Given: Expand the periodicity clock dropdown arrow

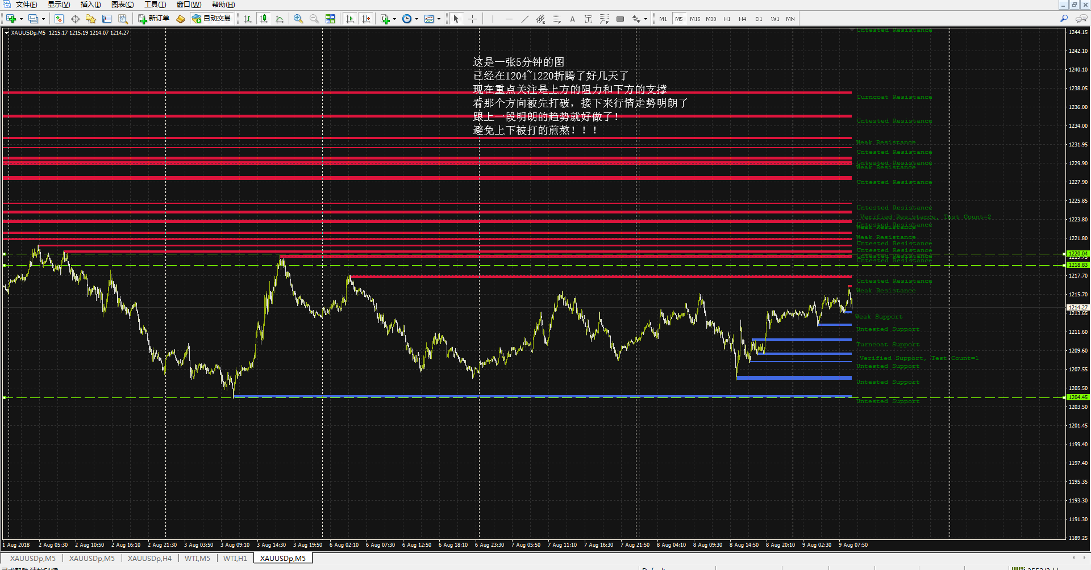Looking at the screenshot, I should (417, 19).
